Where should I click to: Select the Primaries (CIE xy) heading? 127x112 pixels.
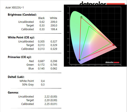20,57
